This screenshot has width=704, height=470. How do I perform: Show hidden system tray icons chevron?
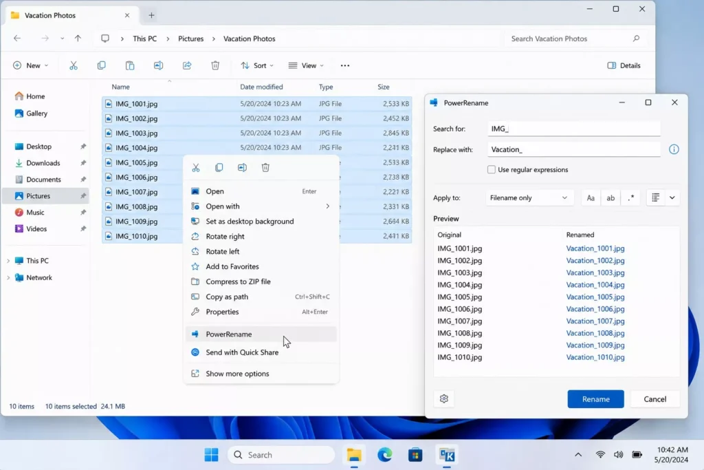coord(578,455)
